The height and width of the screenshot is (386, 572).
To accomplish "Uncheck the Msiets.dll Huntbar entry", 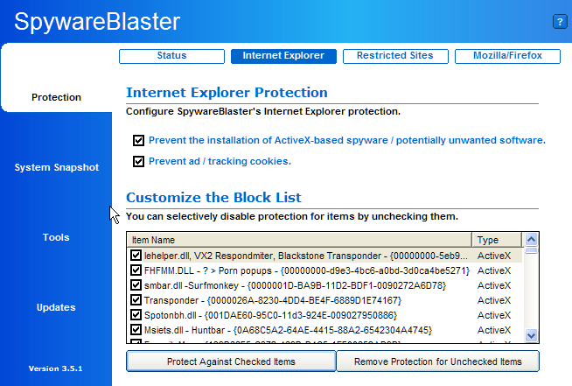I will 136,330.
